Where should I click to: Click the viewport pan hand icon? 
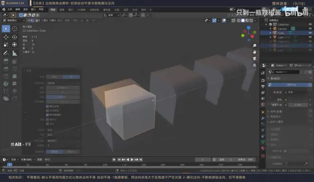click(255, 52)
